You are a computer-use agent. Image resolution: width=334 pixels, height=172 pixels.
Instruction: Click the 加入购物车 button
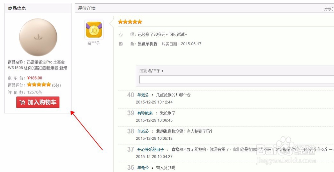point(38,102)
